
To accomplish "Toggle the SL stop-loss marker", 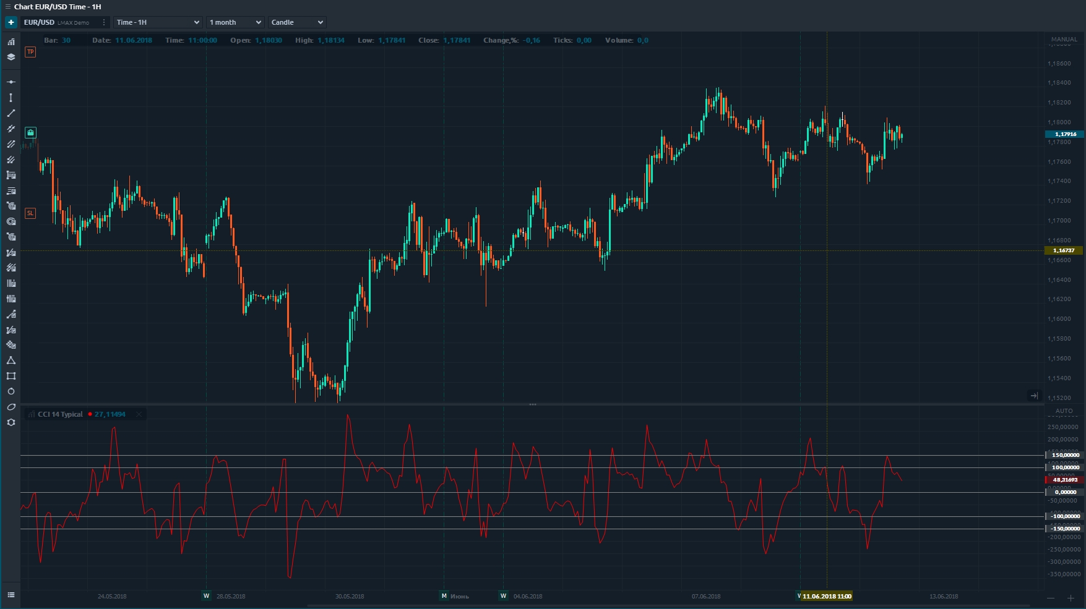I will (30, 213).
